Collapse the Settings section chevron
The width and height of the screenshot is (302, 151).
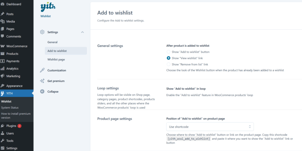[82, 32]
